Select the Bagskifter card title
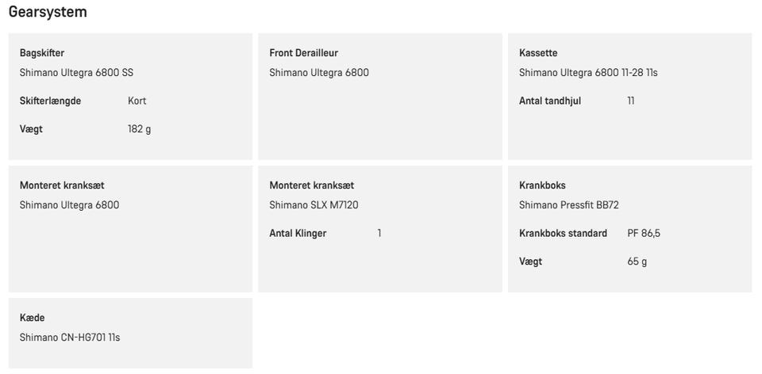 pos(42,53)
